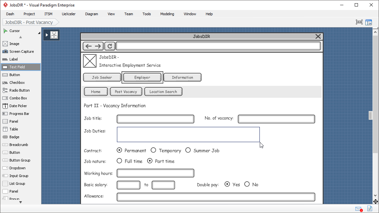Screen dimensions: 379x213
Task: Set Double pay to No
Action: coord(247,184)
